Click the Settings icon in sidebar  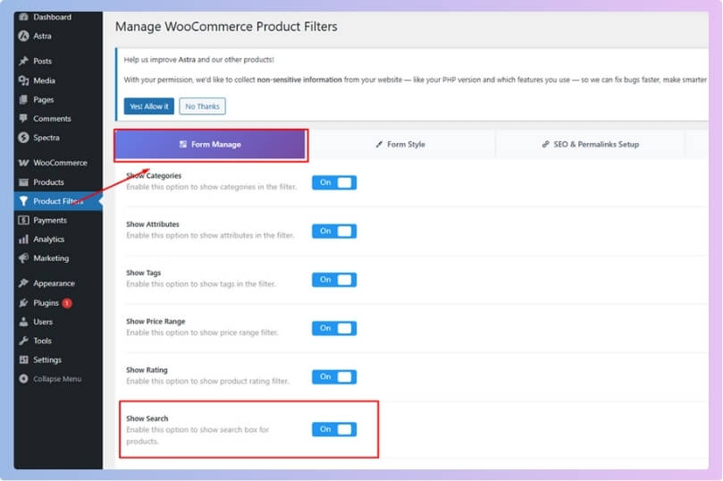tap(23, 359)
